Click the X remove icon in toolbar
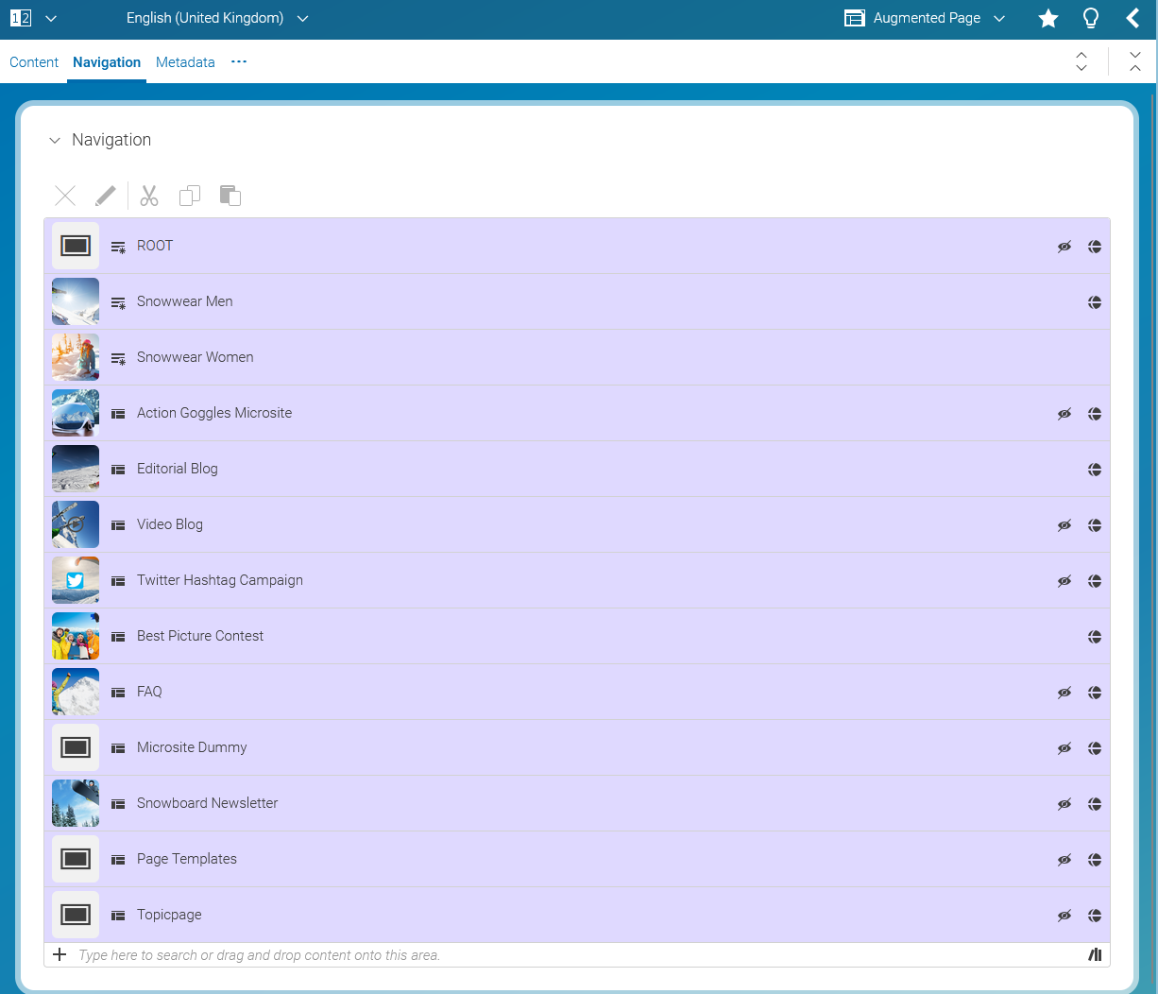The width and height of the screenshot is (1158, 994). [65, 196]
